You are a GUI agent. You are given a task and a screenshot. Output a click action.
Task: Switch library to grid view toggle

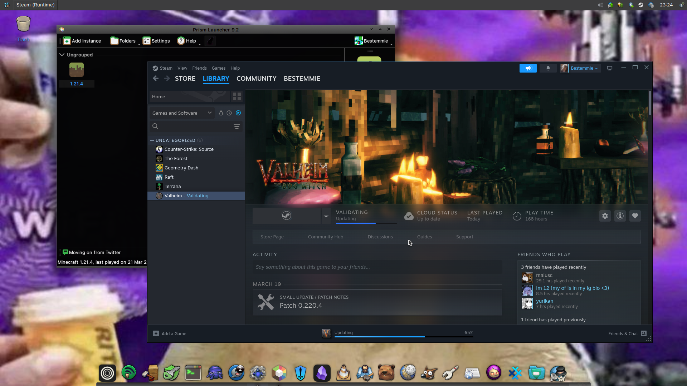click(x=236, y=96)
